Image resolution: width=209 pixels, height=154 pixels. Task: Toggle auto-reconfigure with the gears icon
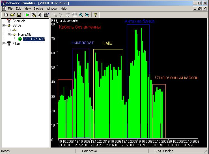coord(34,15)
